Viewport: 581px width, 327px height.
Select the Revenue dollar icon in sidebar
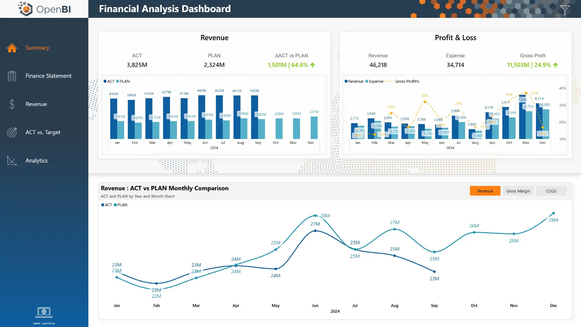pyautogui.click(x=12, y=104)
